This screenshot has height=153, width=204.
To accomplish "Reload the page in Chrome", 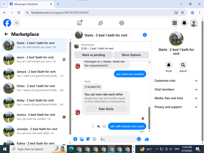I will click(x=19, y=13).
